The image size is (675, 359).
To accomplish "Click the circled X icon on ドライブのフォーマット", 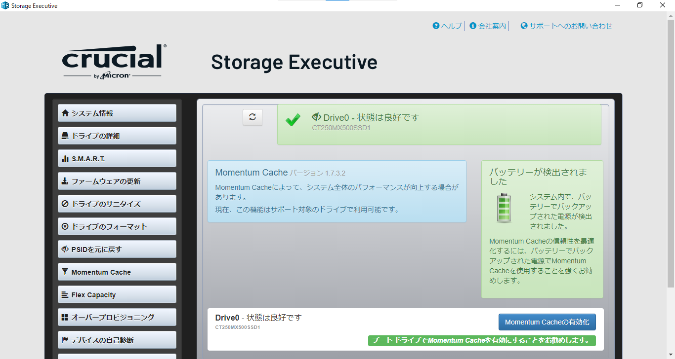I will click(65, 226).
